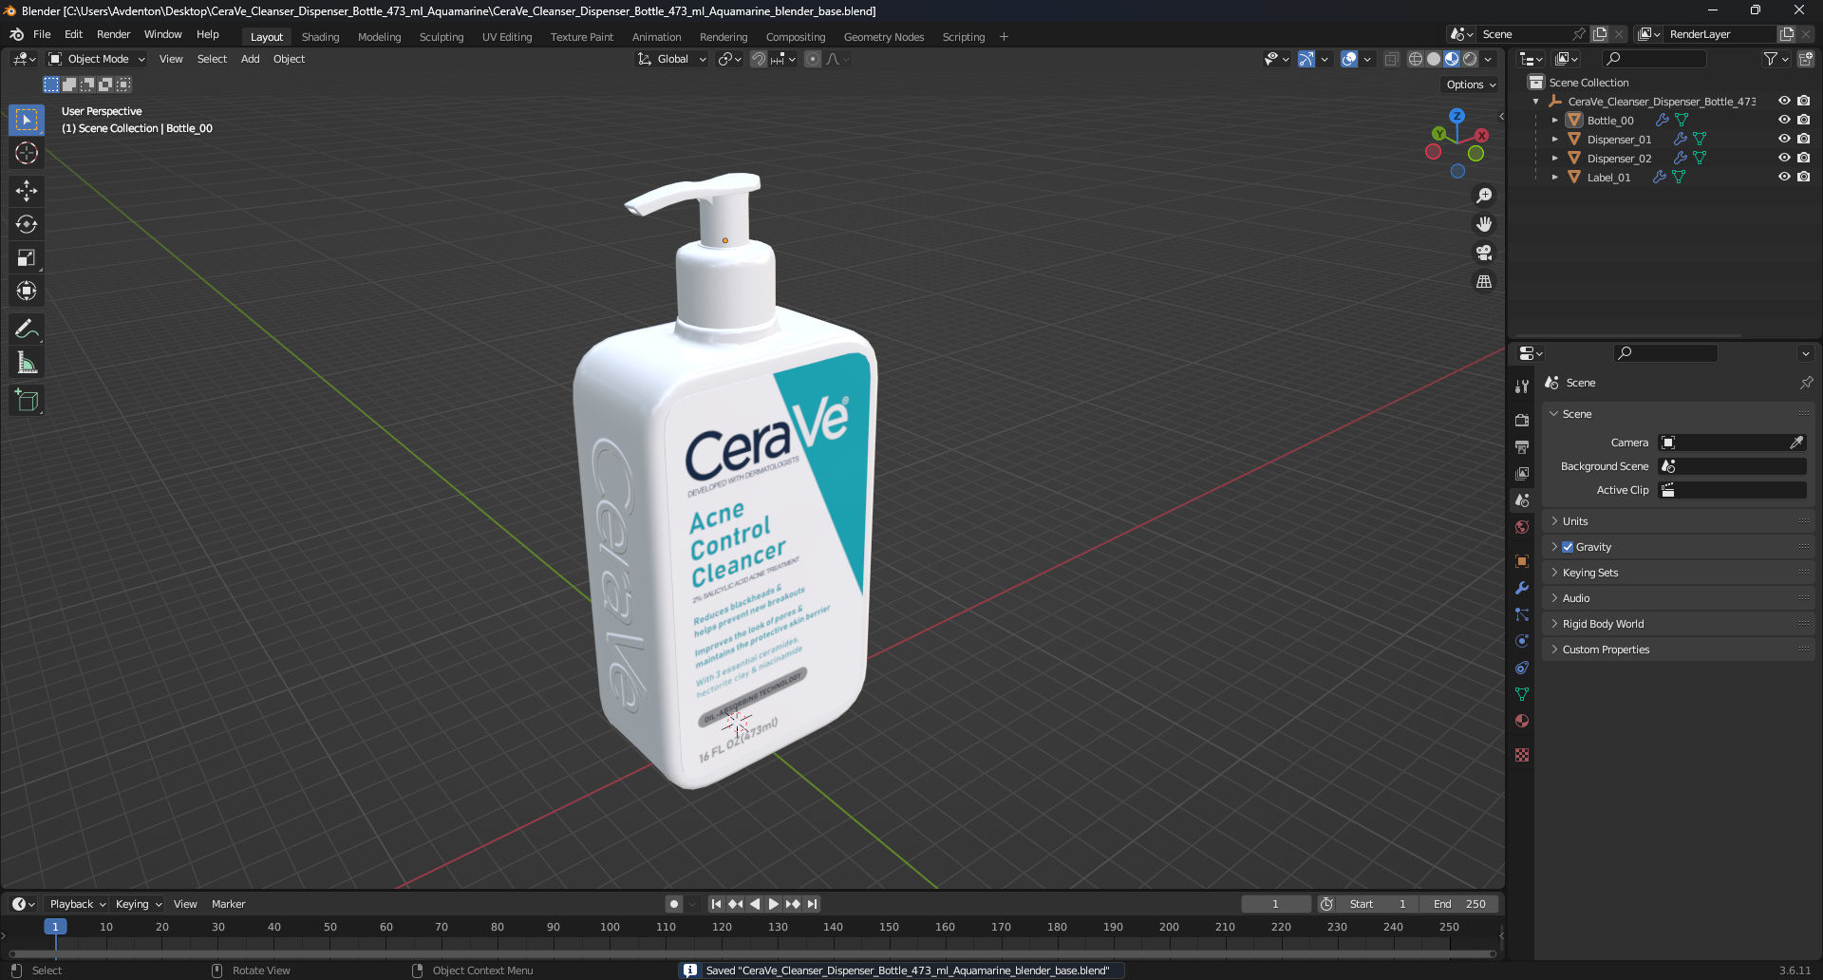Hide Dispenser_02 in viewport with eye icon
This screenshot has height=980, width=1823.
pyautogui.click(x=1784, y=158)
